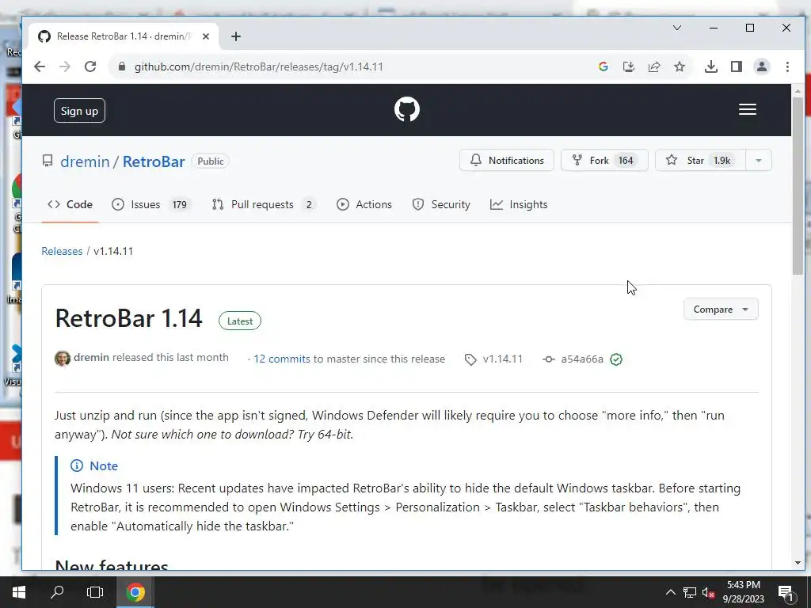811x608 pixels.
Task: Switch to the Issues tab
Action: click(x=151, y=205)
